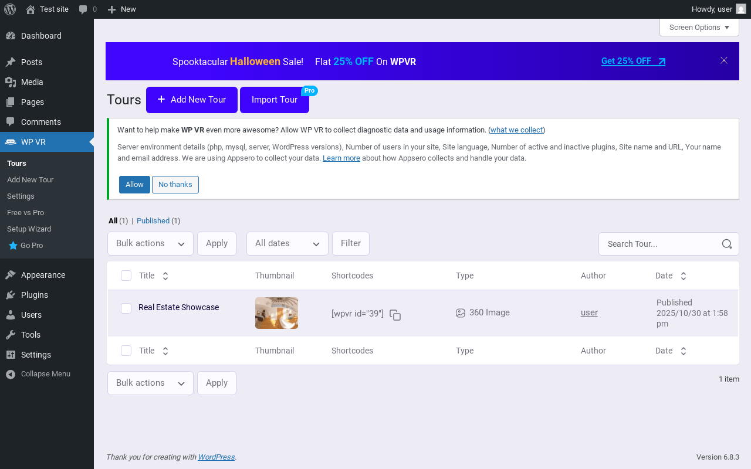Viewport: 751px width, 469px height.
Task: Click the Go Pro star icon
Action: pos(13,246)
